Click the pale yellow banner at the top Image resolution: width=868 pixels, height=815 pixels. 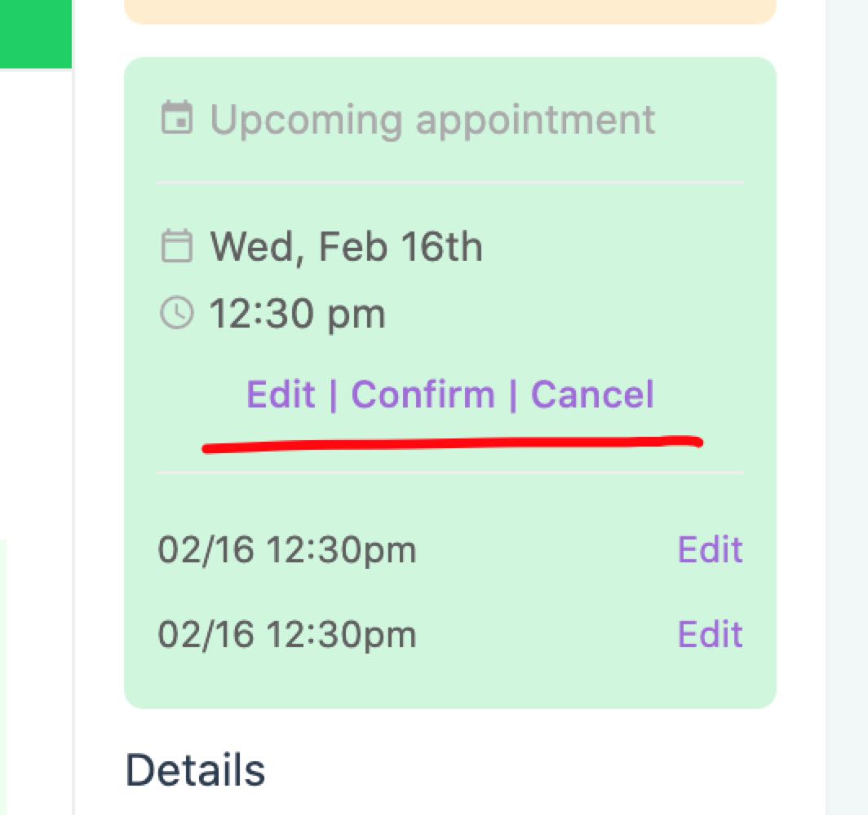point(450,11)
